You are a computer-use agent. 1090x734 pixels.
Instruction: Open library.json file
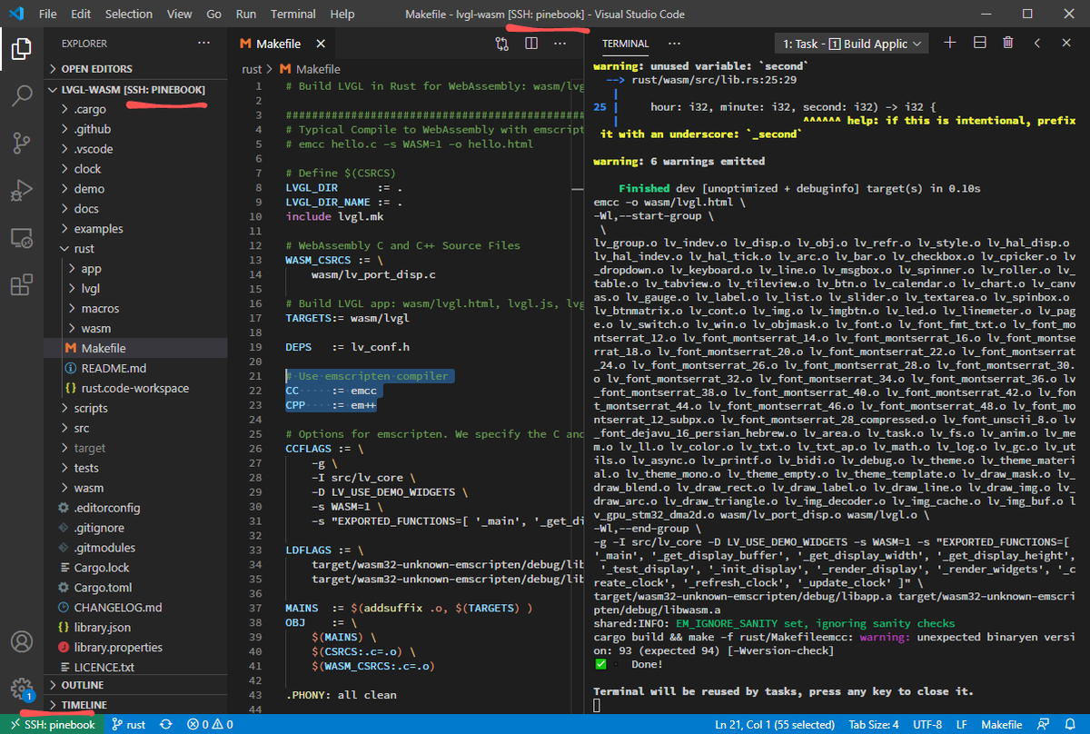click(134, 628)
